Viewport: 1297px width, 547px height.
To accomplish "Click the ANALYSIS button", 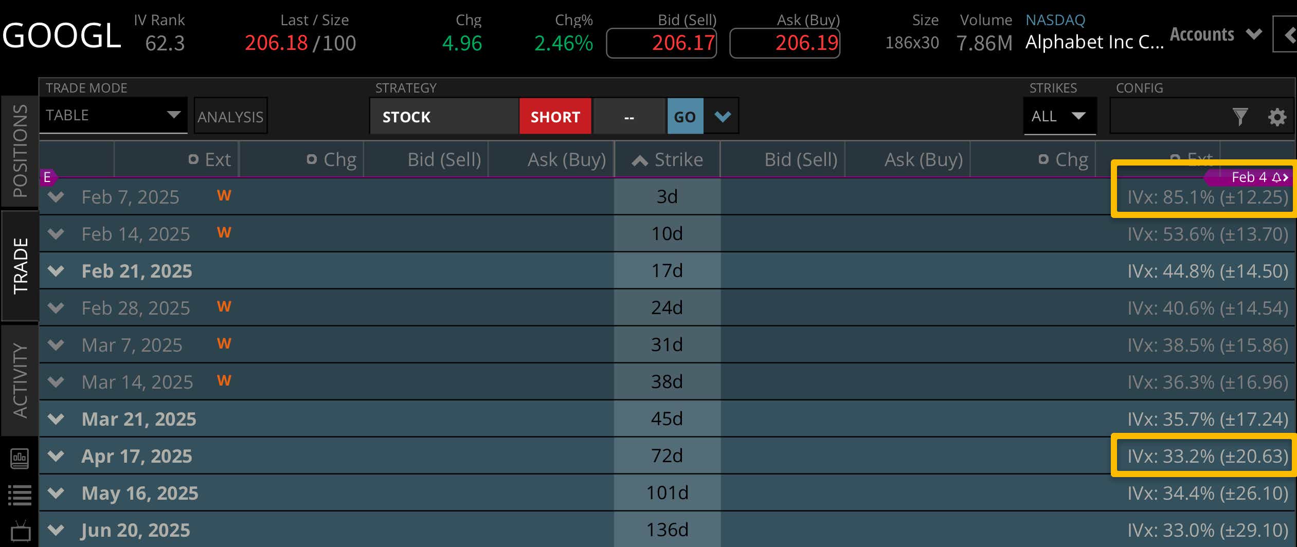I will (230, 117).
